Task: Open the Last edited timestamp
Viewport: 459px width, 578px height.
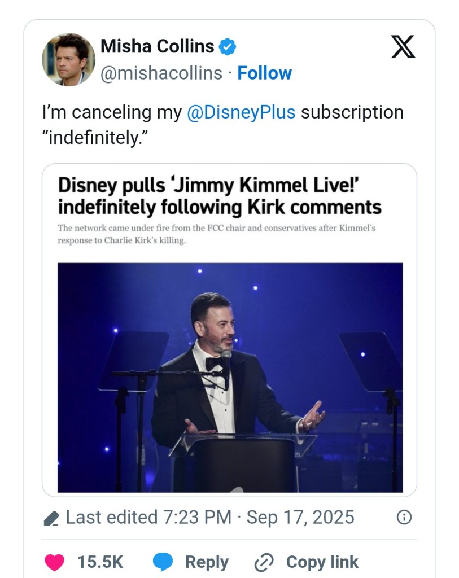Action: pos(210,517)
